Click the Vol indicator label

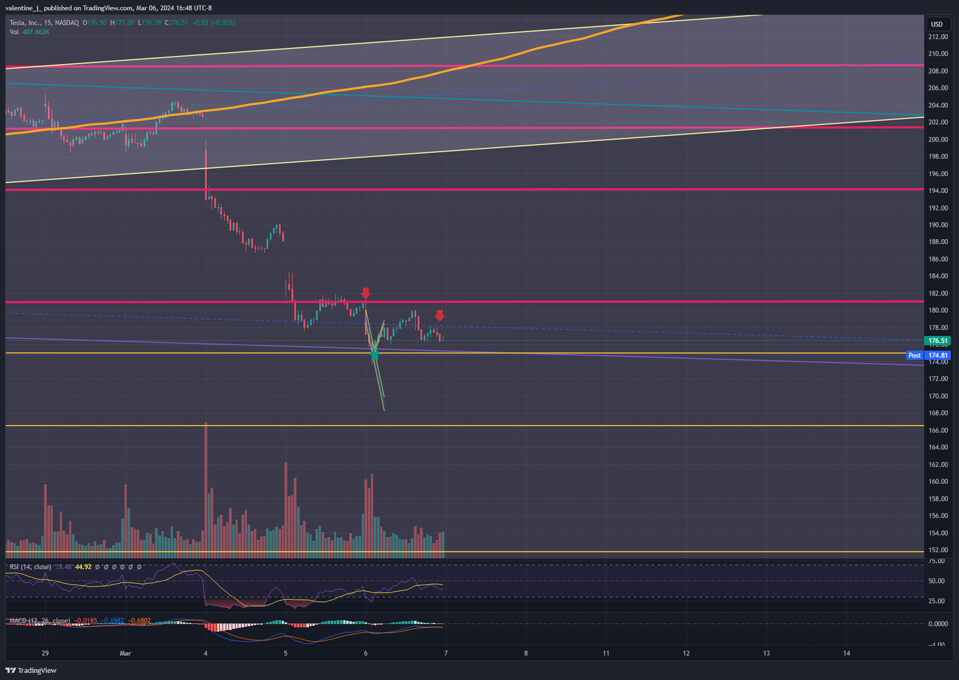coord(14,32)
